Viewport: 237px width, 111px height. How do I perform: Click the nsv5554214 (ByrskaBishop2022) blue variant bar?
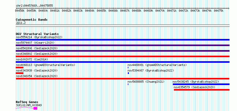pyautogui.click(x=122, y=40)
